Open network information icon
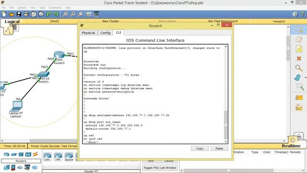 point(295,14)
